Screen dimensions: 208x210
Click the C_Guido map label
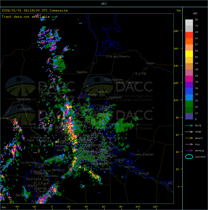pos(30,124)
